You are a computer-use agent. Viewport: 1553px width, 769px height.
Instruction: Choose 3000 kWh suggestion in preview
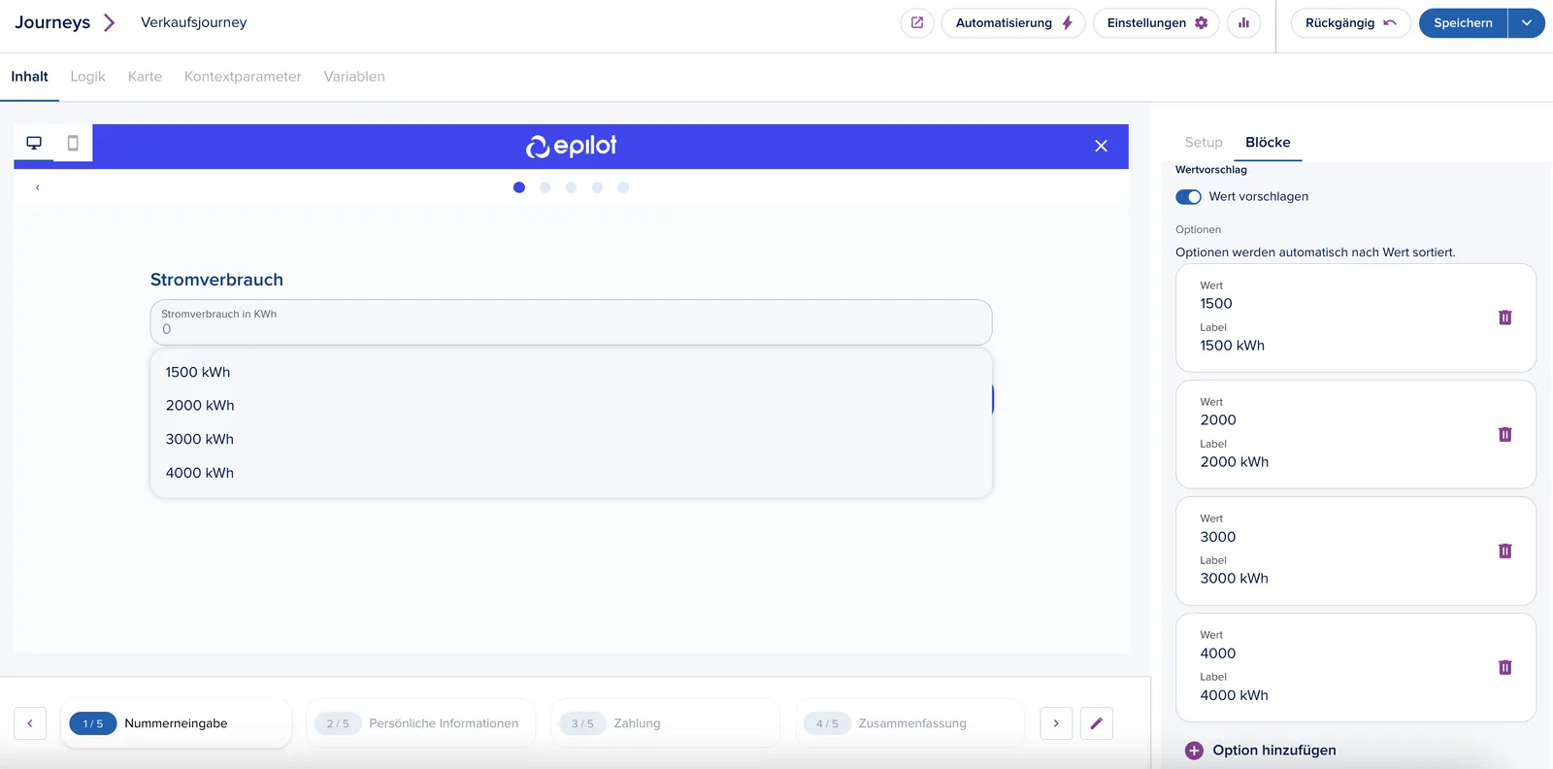571,439
